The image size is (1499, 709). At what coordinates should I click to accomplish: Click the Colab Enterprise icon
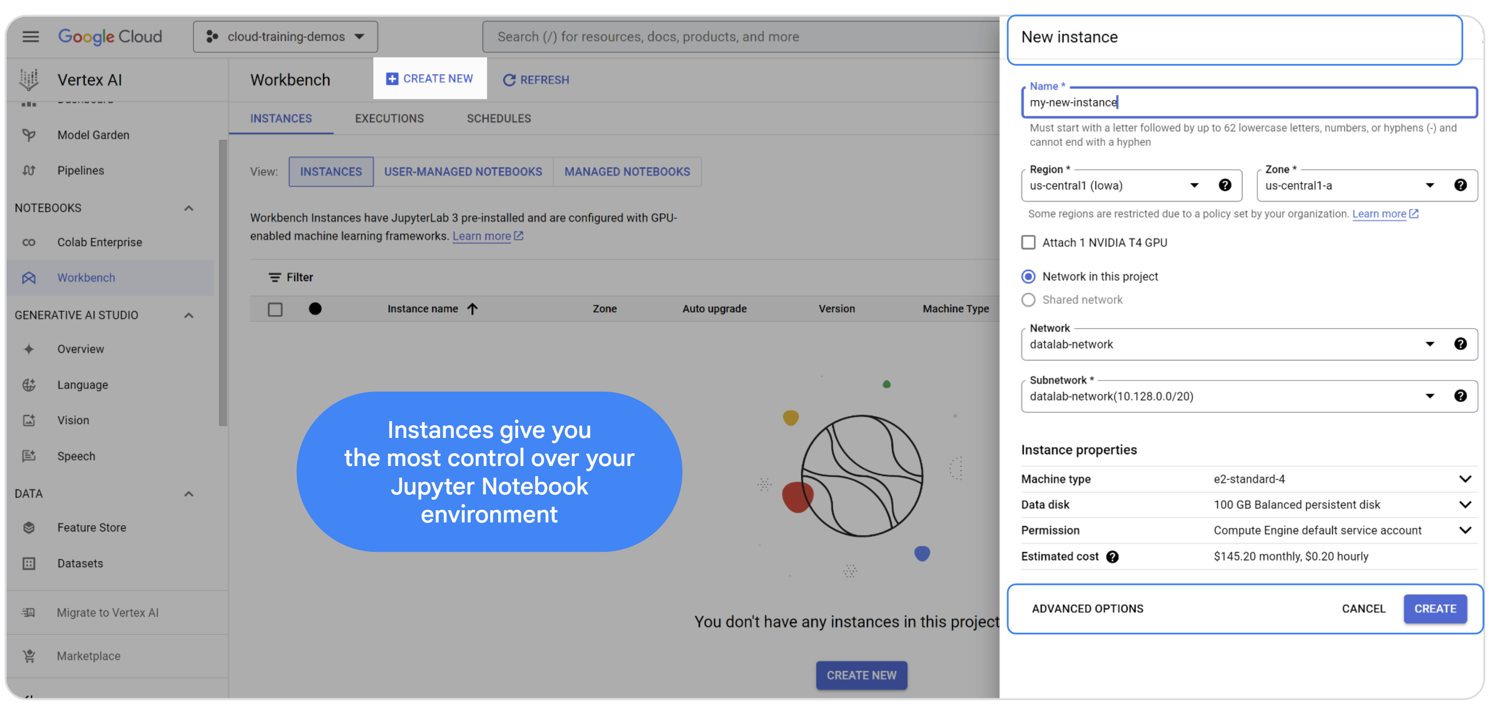pyautogui.click(x=28, y=242)
